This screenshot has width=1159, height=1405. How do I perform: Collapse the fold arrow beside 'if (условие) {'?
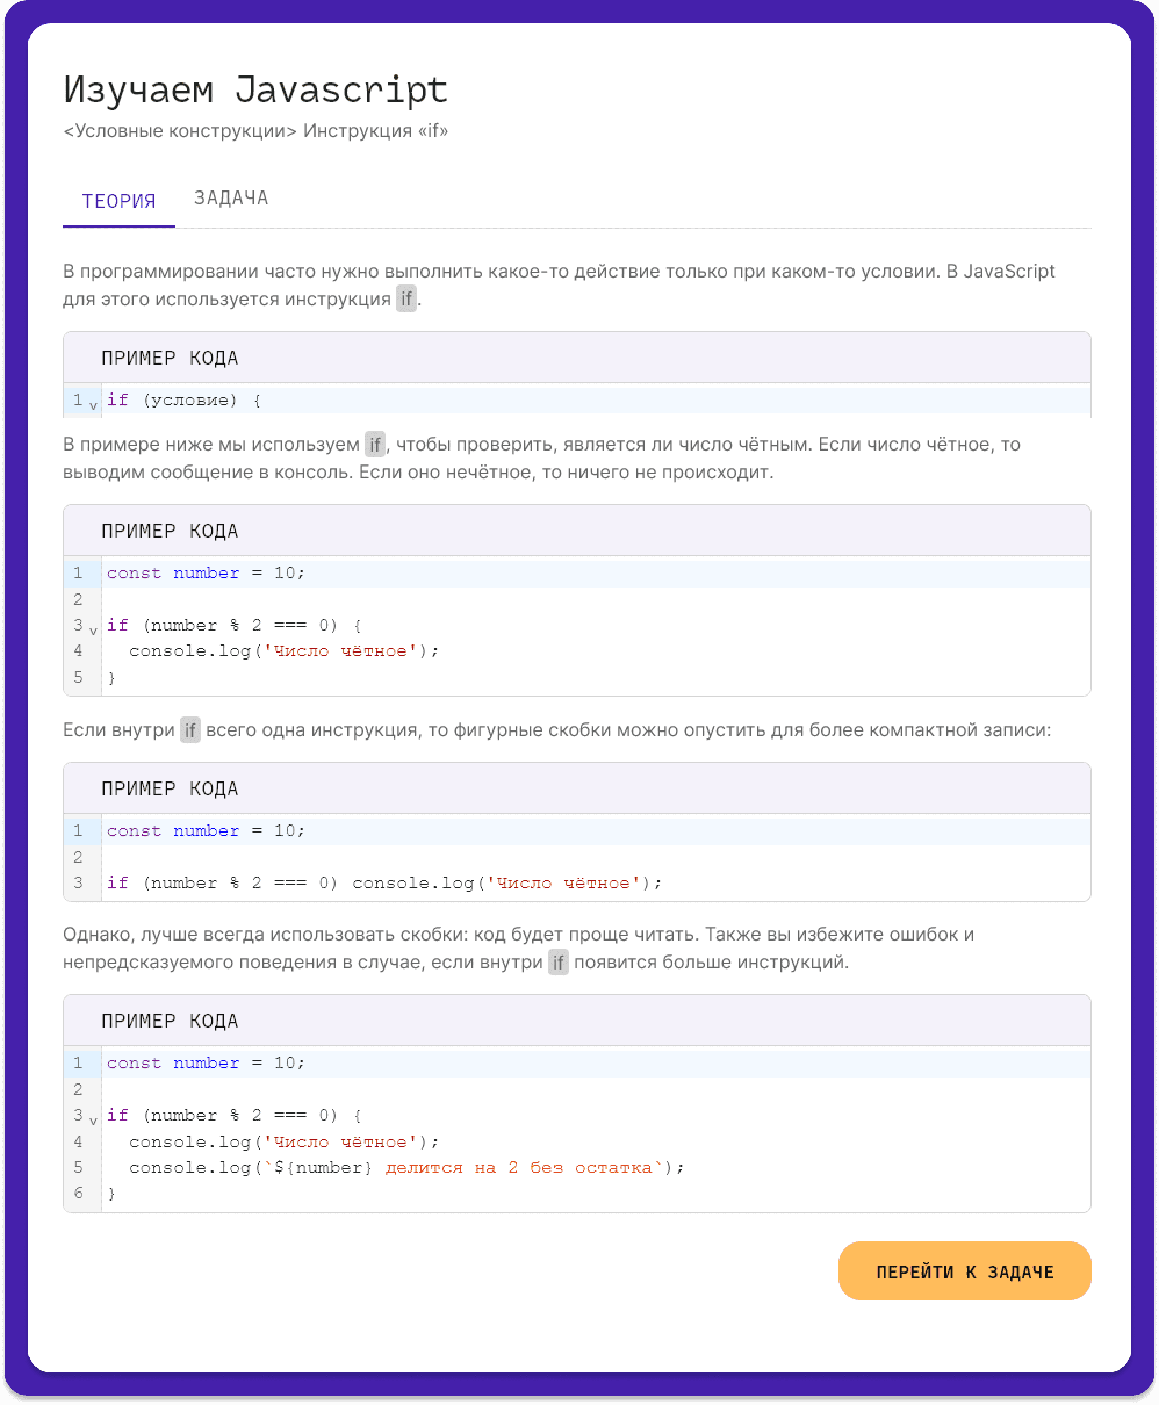(x=93, y=405)
